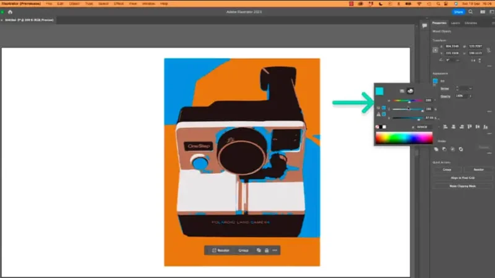Select the None swatch in color popup
The width and height of the screenshot is (495, 278).
377,127
